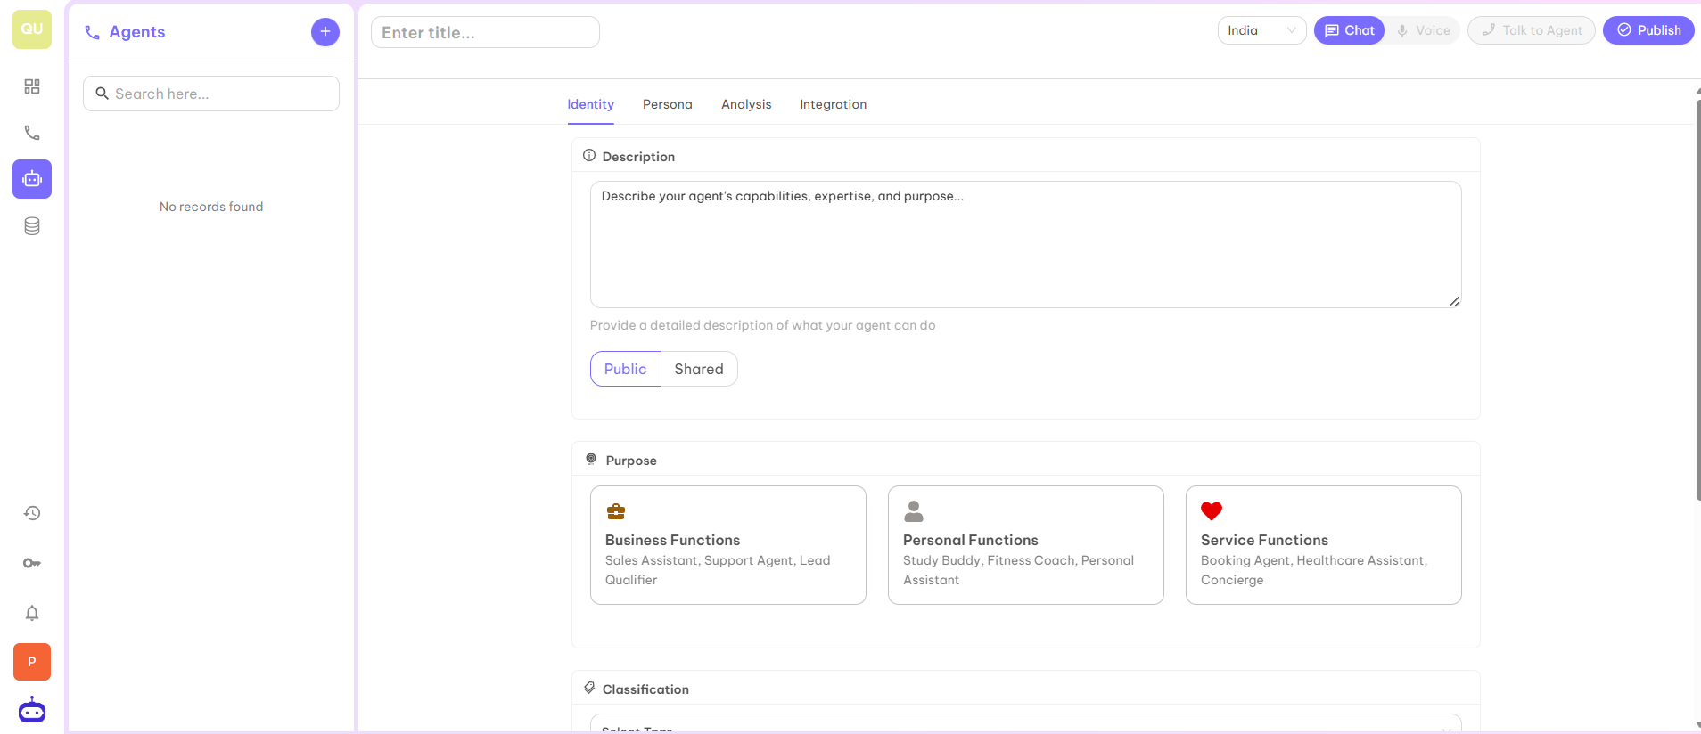
Task: Click the 'No records found' message
Action: [x=211, y=207]
